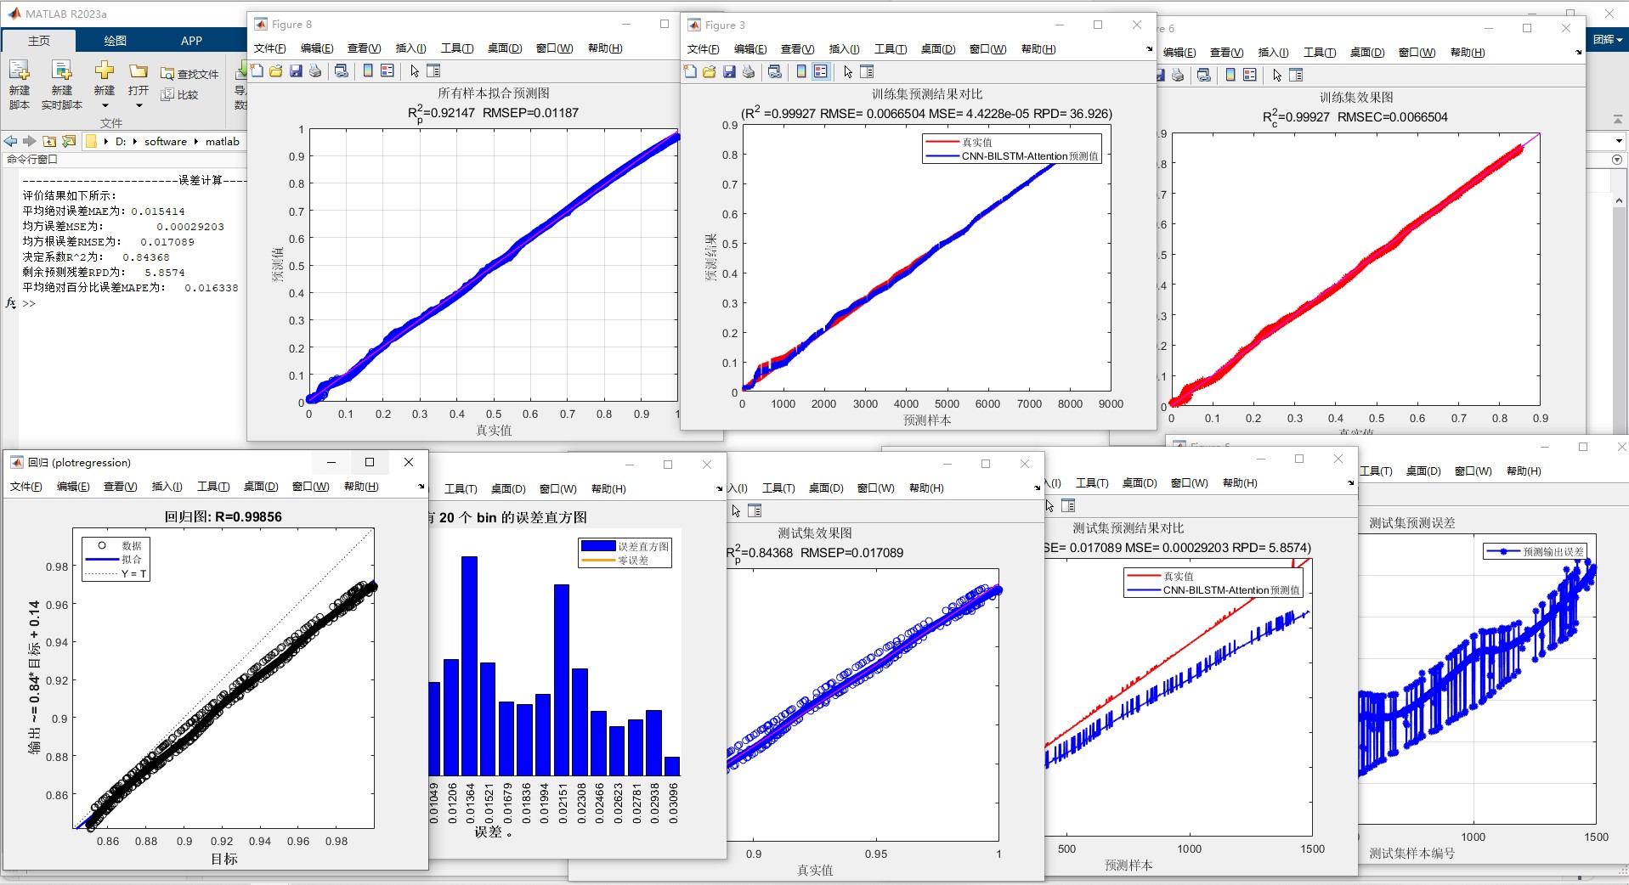The height and width of the screenshot is (885, 1629).
Task: Toggle Edit Plot arrow in Figure 3 toolbar
Action: (848, 72)
